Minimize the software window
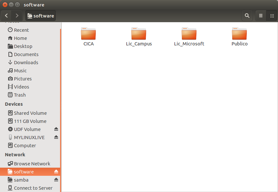The image size is (278, 192). pyautogui.click(x=11, y=5)
